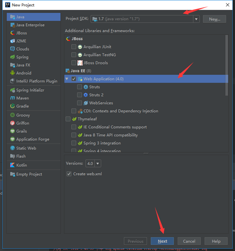The width and height of the screenshot is (235, 251).
Task: Click the Android robot icon
Action: click(12, 73)
